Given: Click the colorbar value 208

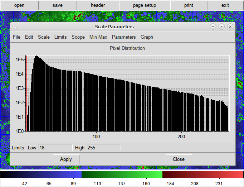Looking at the screenshot, I should pyautogui.click(x=195, y=183).
